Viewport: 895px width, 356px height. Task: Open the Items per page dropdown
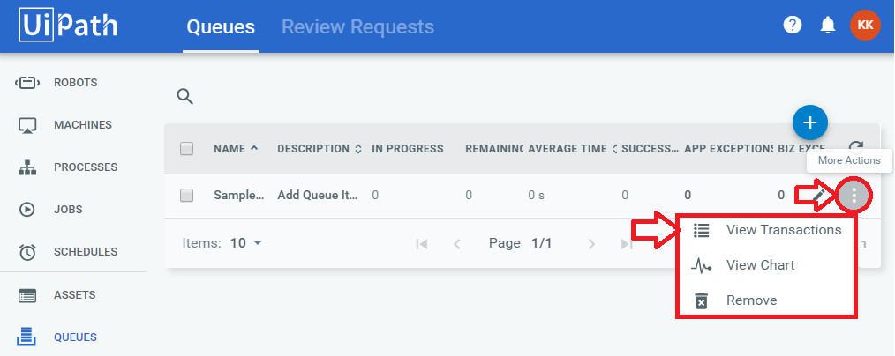pyautogui.click(x=246, y=243)
